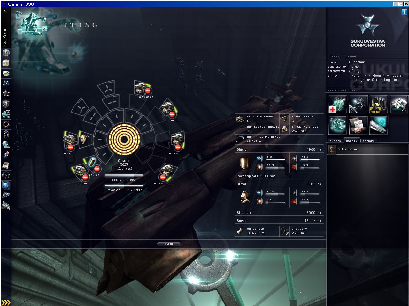Viewport: 409px width, 306px height.
Task: Open the star map constellation icon
Action: pyautogui.click(x=6, y=84)
